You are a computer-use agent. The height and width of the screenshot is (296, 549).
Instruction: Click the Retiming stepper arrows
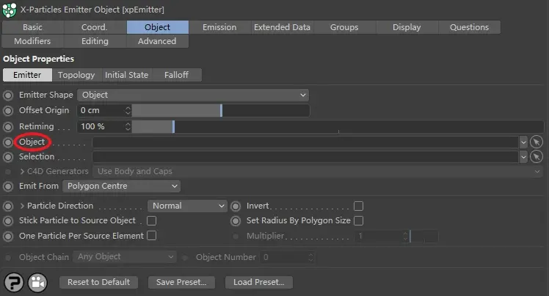[x=128, y=127]
